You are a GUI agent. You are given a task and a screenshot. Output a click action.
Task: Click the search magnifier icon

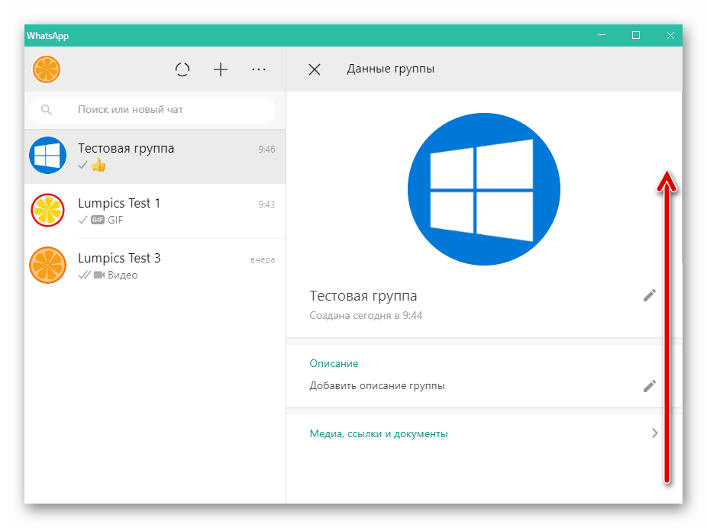click(46, 109)
